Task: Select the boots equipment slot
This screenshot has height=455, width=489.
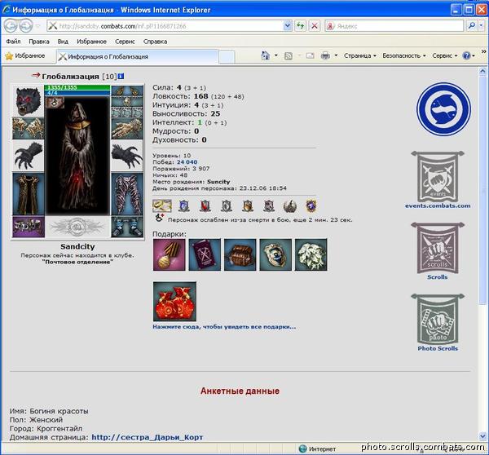Action: point(126,226)
